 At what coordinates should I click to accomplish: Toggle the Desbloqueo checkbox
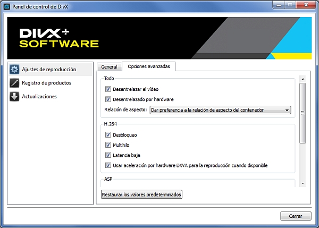coord(108,135)
